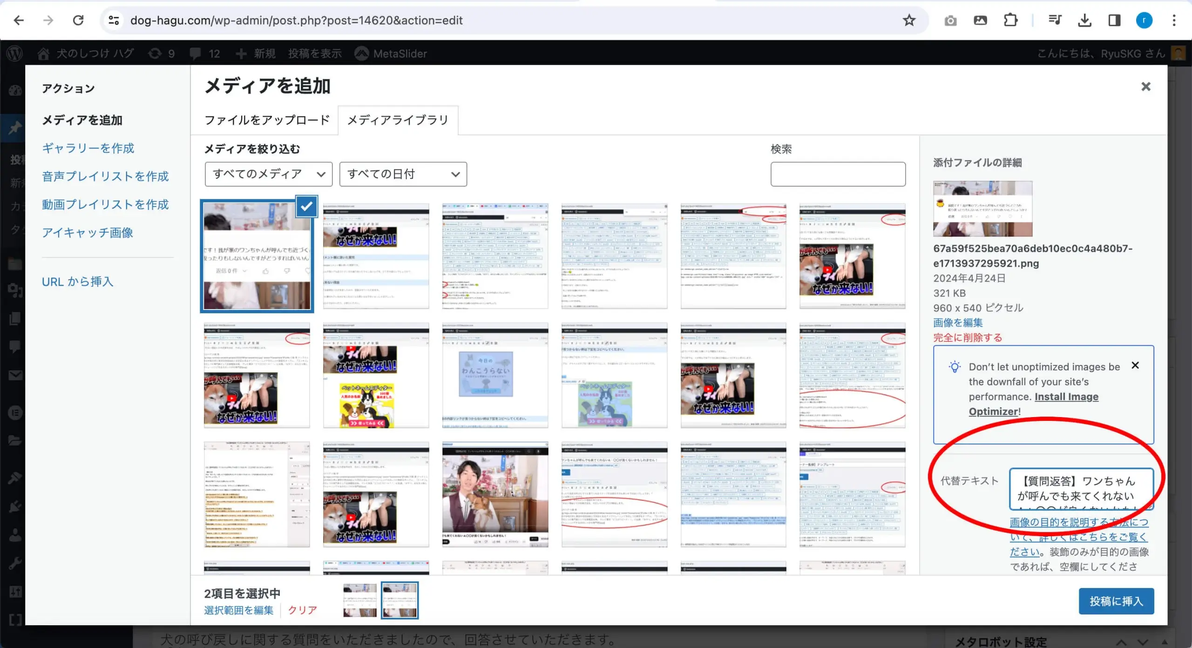Open the Downloads icon in Chrome
1192x648 pixels.
tap(1084, 20)
